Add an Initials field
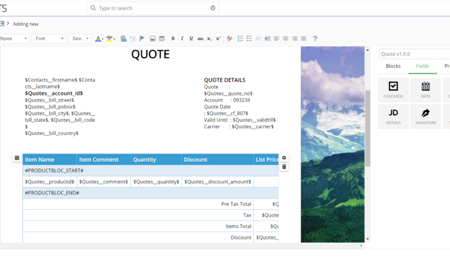Viewport: 450px width, 257px height. pyautogui.click(x=393, y=116)
